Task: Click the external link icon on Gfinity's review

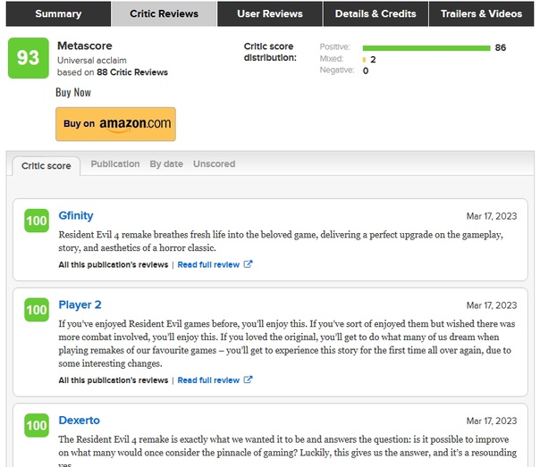Action: point(249,264)
